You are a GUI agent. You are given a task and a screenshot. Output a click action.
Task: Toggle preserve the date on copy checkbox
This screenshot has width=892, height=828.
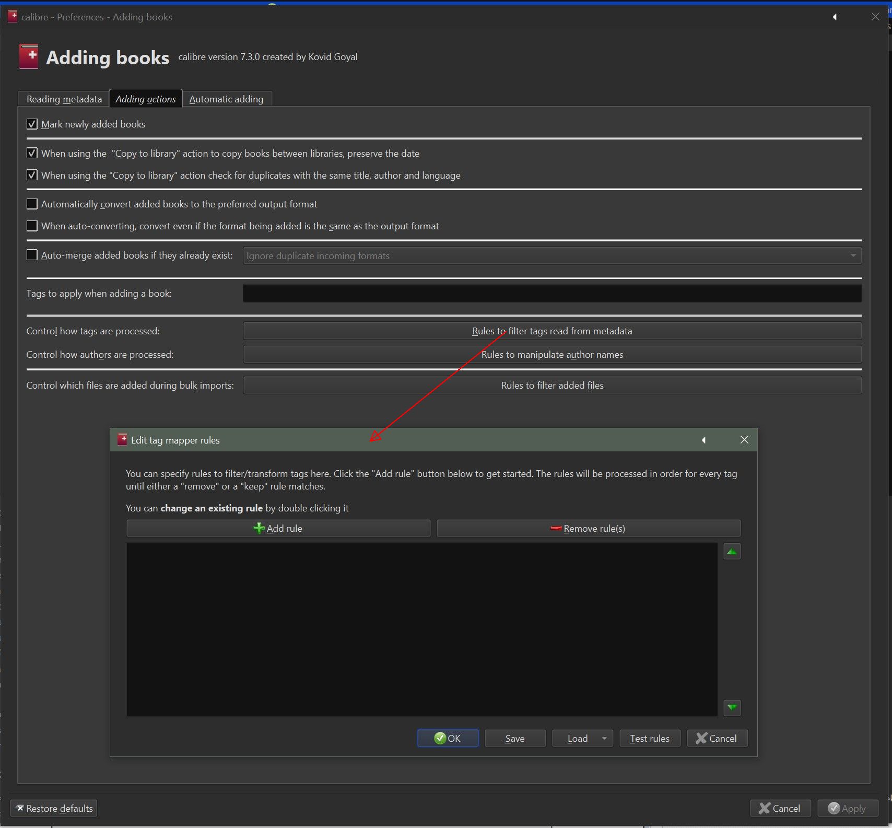tap(32, 154)
